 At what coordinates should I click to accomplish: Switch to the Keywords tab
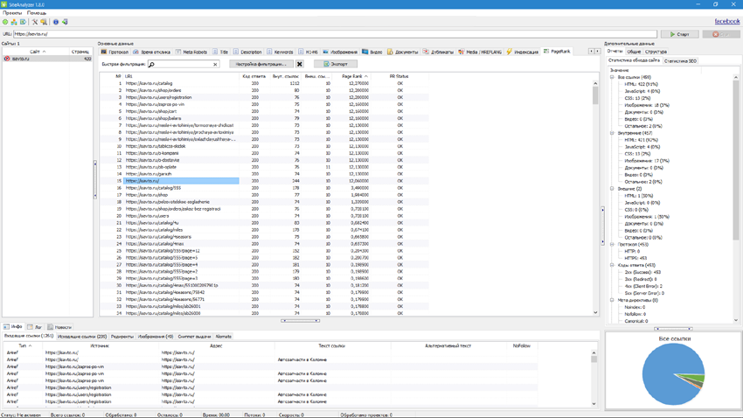280,52
